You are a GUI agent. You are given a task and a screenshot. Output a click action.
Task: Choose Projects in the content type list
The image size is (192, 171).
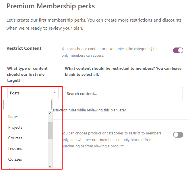26,128
